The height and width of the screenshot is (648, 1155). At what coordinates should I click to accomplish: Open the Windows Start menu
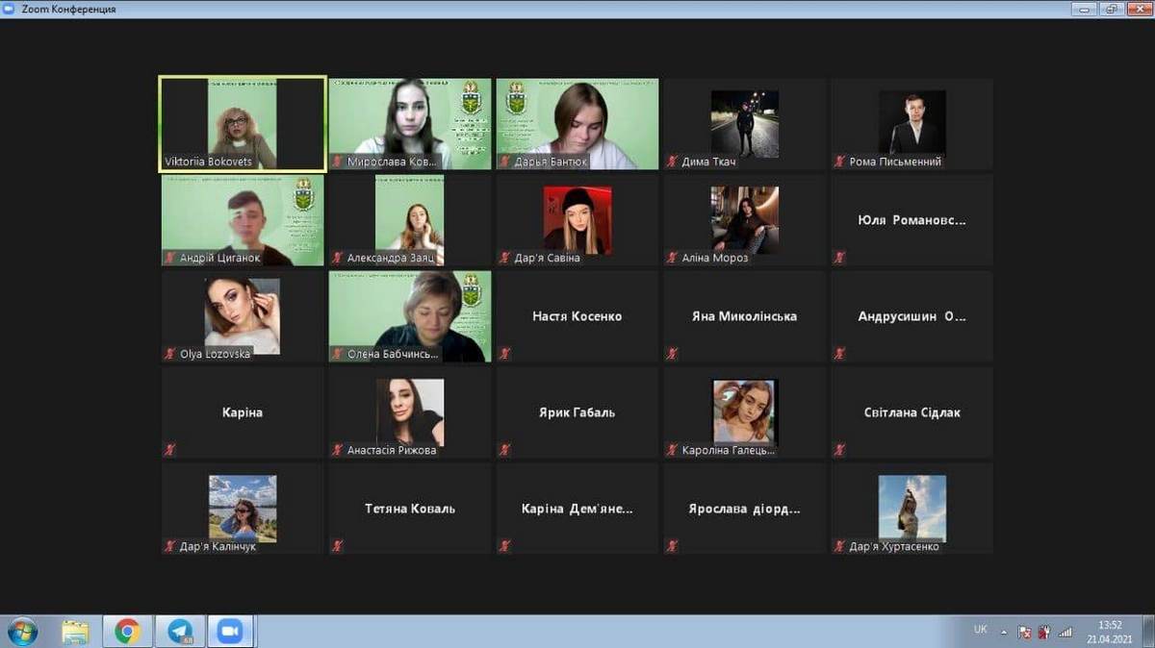tap(21, 631)
